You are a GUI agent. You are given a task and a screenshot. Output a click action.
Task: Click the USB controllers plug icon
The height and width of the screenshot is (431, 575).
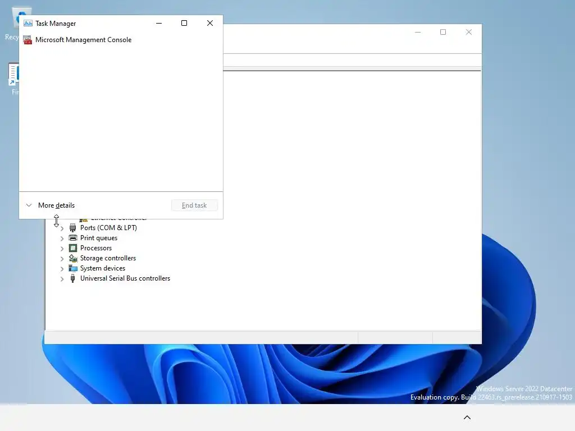click(72, 278)
